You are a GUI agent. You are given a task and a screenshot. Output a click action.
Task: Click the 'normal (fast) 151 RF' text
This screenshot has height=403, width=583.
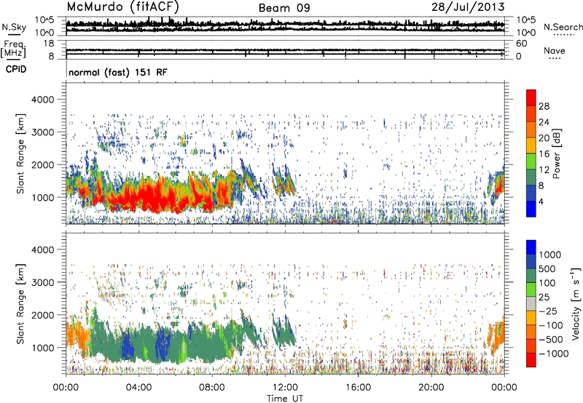(x=118, y=72)
